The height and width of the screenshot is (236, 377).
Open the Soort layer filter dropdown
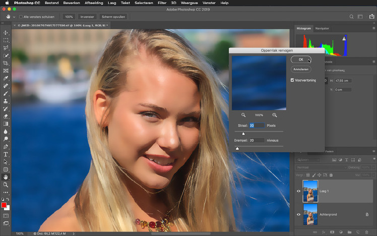pyautogui.click(x=308, y=160)
